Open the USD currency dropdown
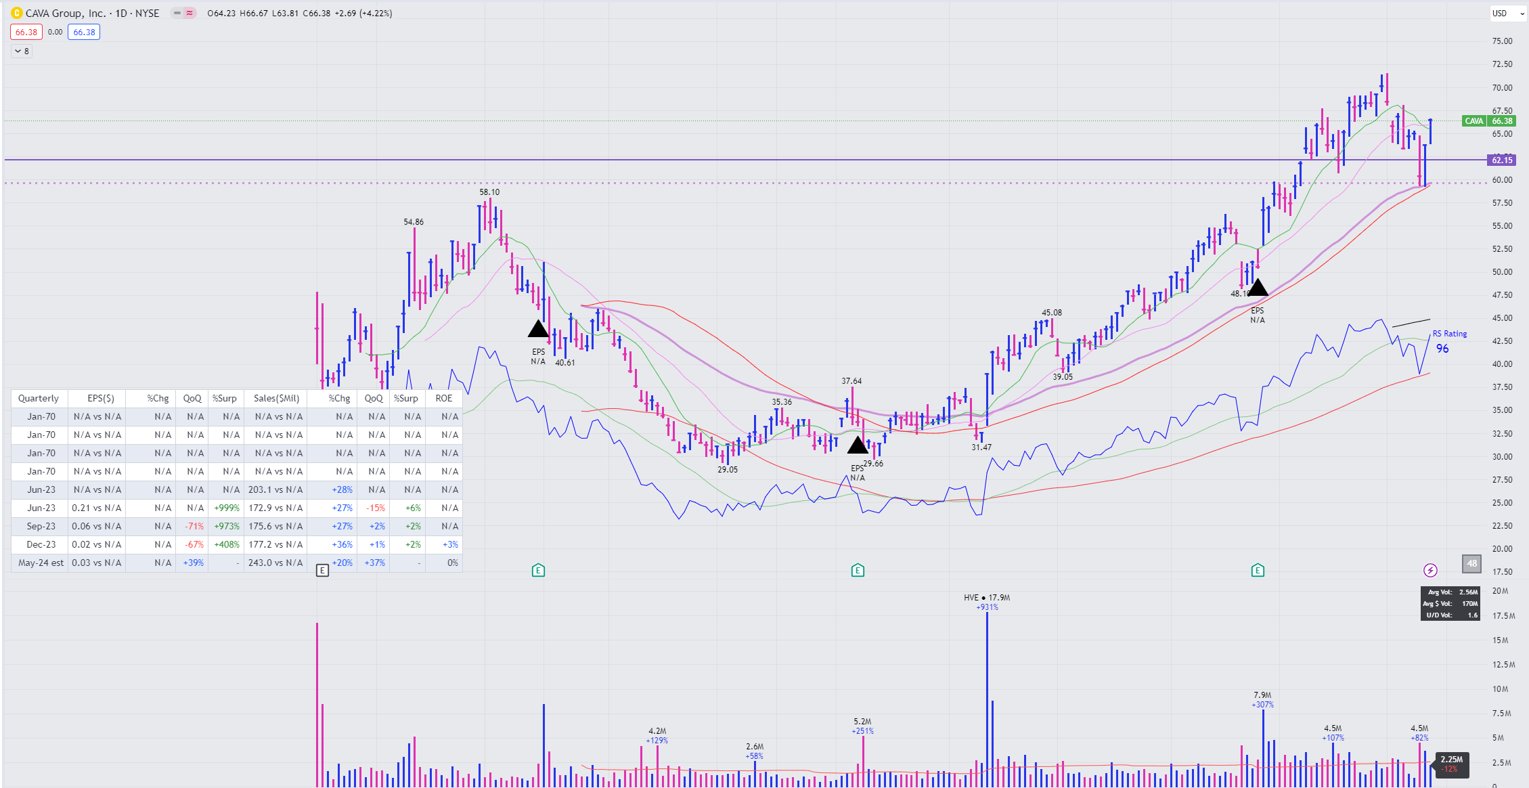1529x788 pixels. (x=1508, y=13)
